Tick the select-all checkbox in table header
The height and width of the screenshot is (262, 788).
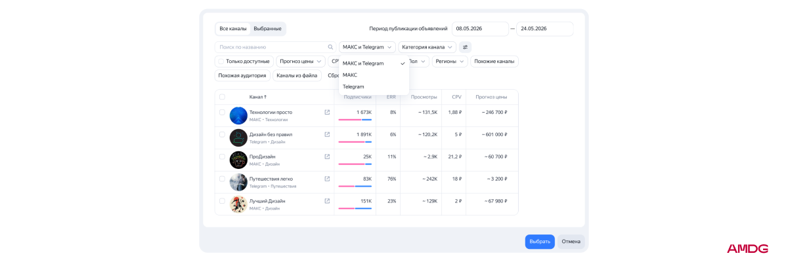[222, 97]
